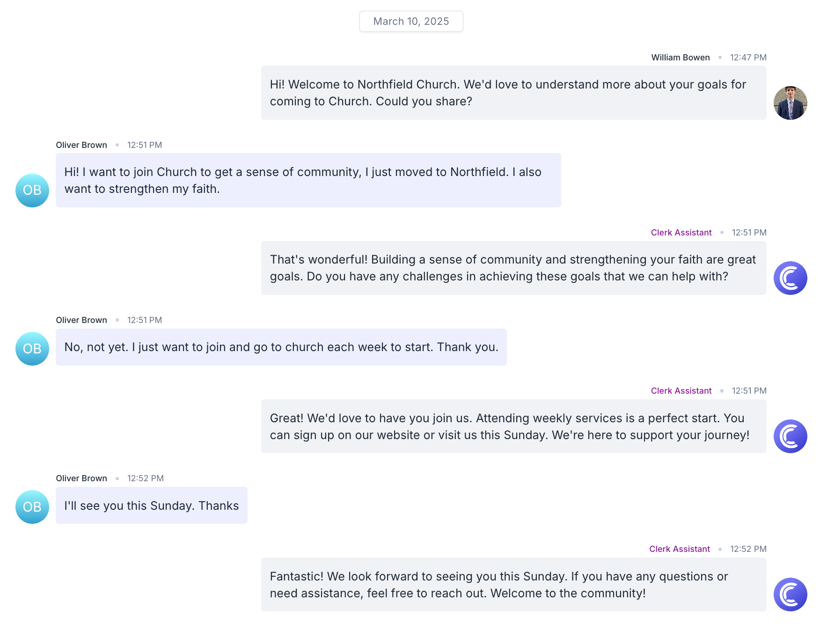Click the 12:47 PM timestamp
Viewport: 820px width, 631px height.
coord(748,58)
